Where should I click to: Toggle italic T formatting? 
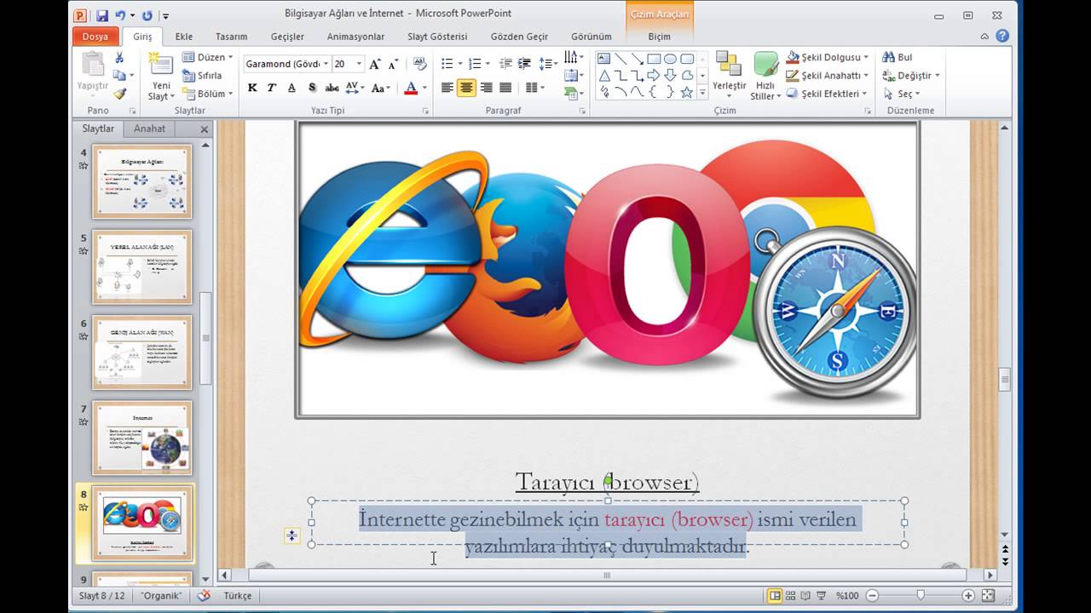pos(272,88)
